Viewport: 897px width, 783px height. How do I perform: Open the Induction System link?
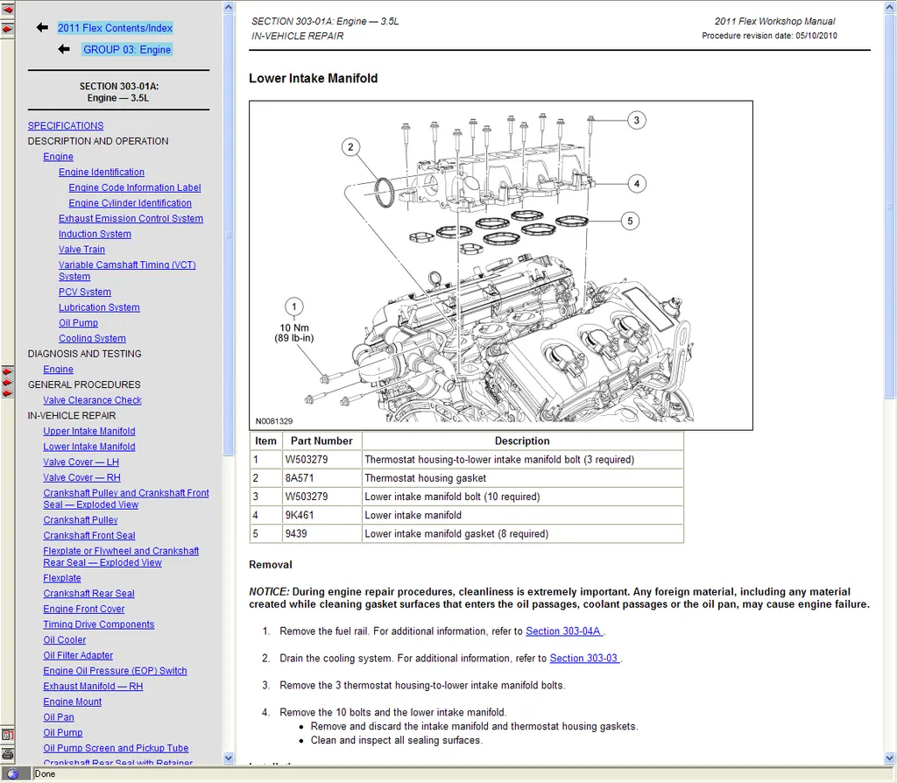[95, 233]
